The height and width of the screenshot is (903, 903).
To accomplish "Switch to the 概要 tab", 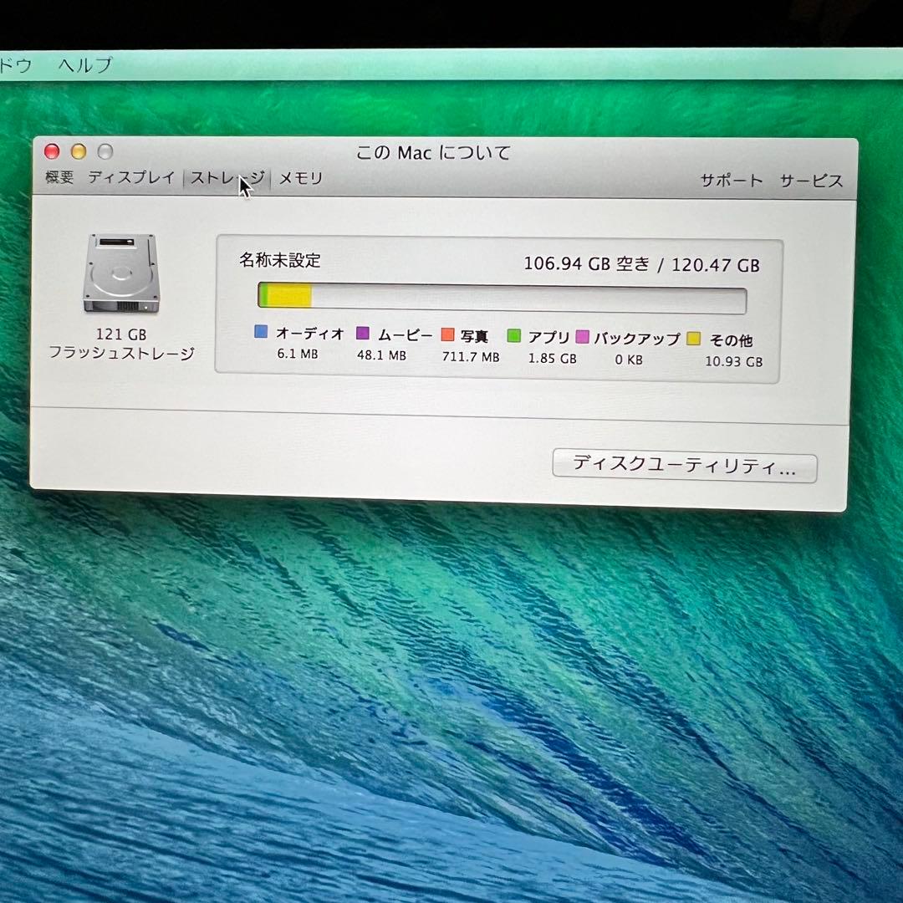I will pyautogui.click(x=56, y=177).
